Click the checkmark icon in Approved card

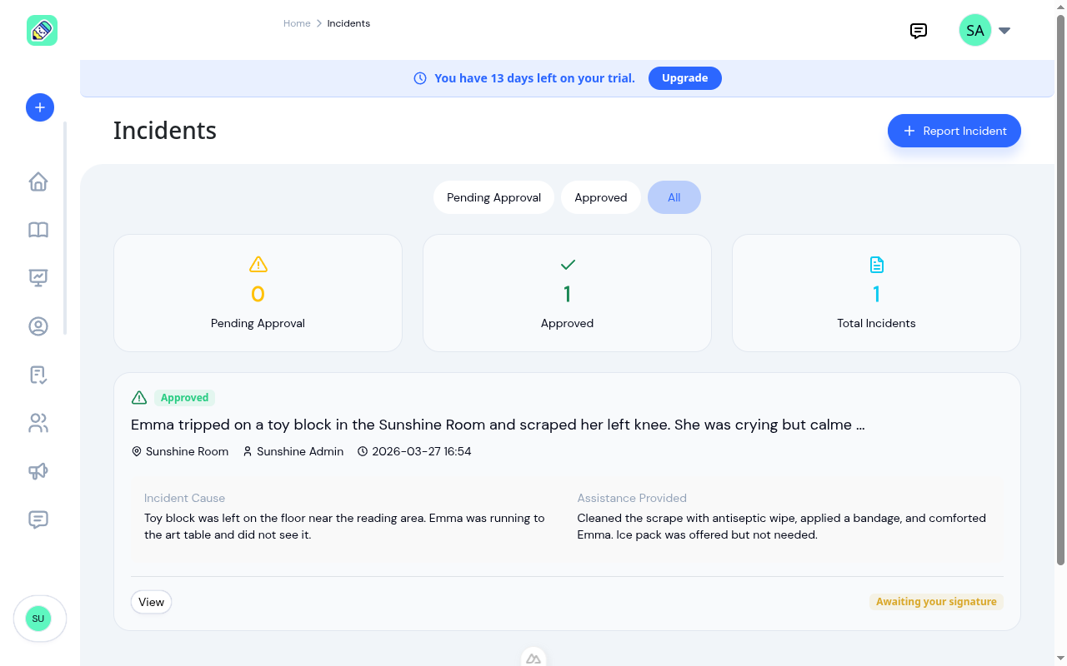(x=568, y=265)
